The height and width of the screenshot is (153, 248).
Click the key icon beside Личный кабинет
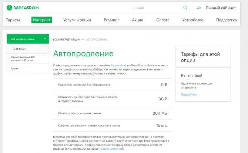point(199,8)
